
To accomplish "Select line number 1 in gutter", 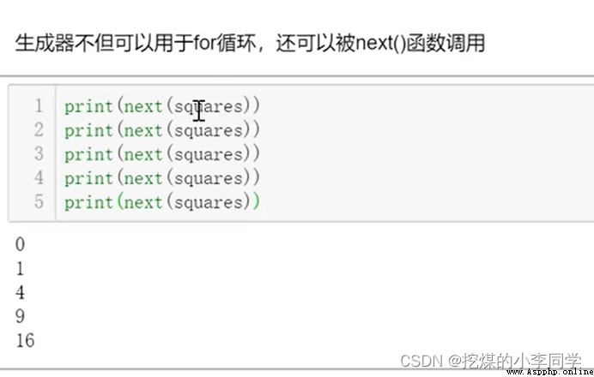I will point(39,106).
